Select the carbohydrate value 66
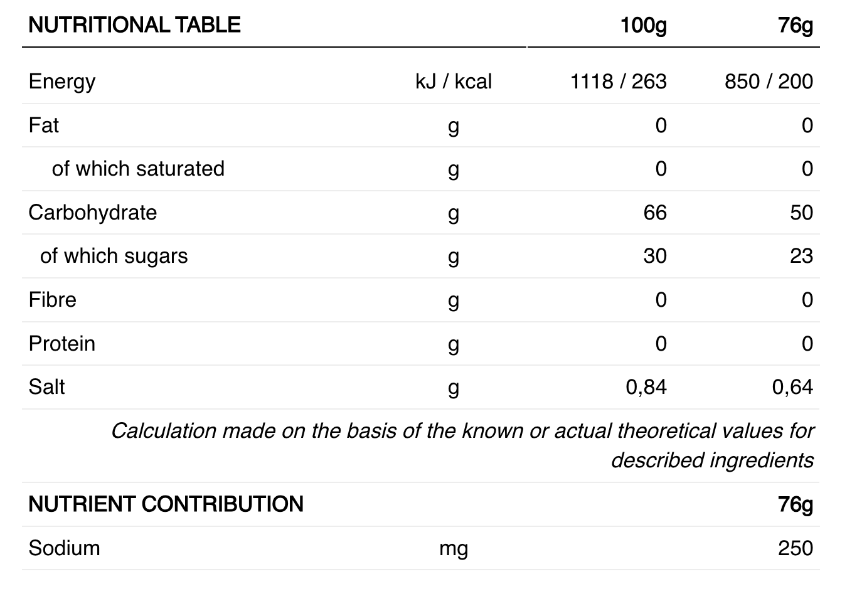Image resolution: width=857 pixels, height=616 pixels. tap(655, 213)
